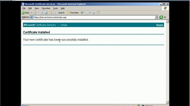The height and width of the screenshot is (106, 190).
Task: Click the Windows flag logo
Action: [165, 8]
